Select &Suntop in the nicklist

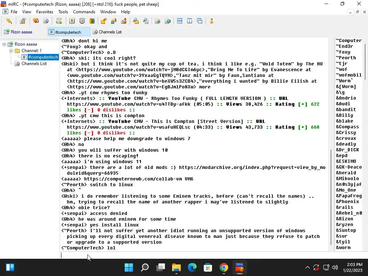pos(346,230)
